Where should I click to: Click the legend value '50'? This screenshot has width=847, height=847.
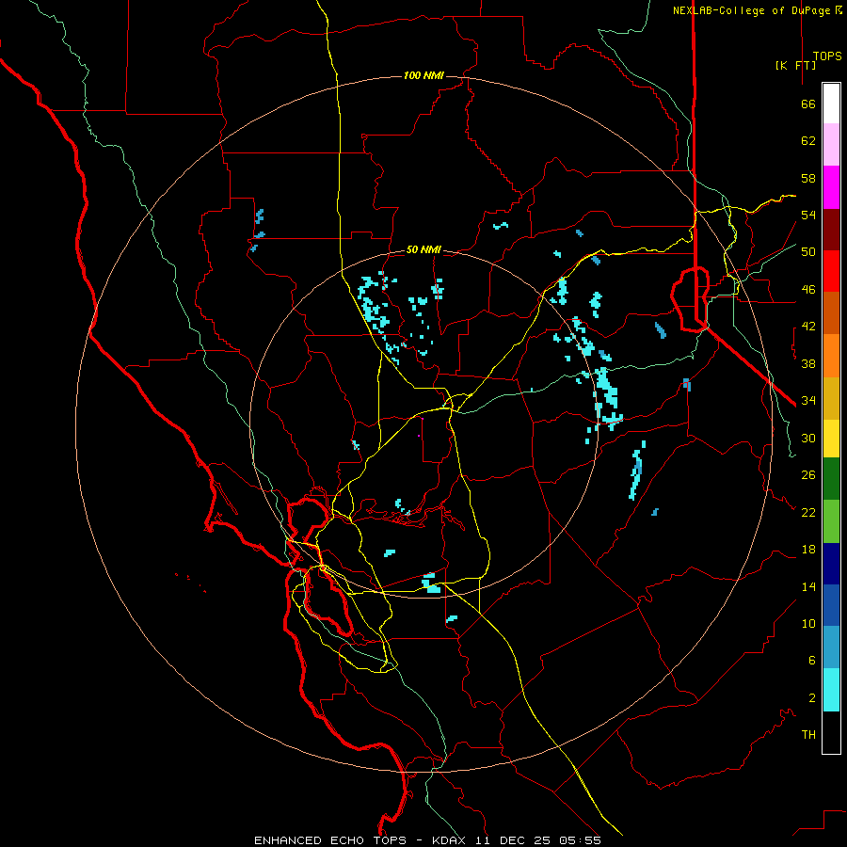coord(808,252)
